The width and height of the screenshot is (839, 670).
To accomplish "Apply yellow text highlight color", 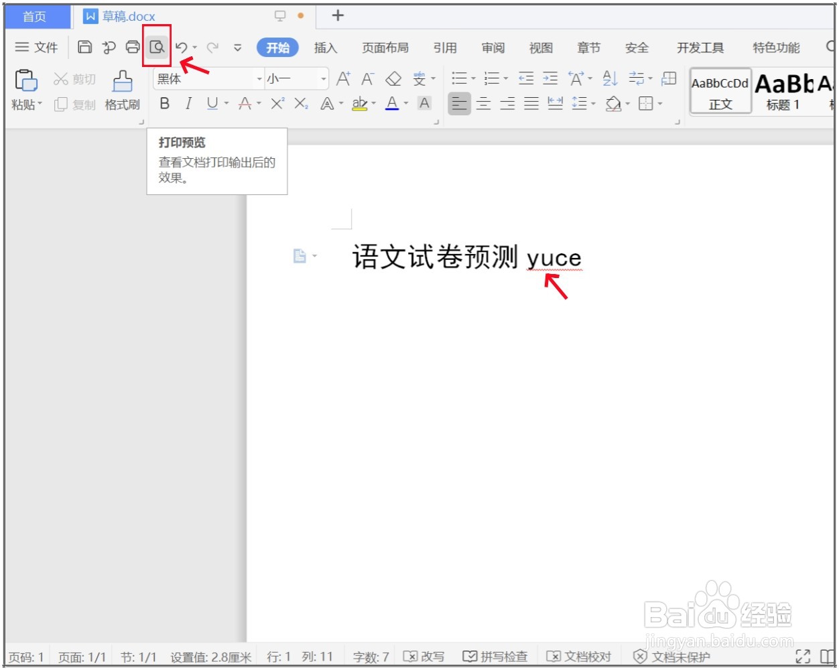I will click(x=360, y=104).
